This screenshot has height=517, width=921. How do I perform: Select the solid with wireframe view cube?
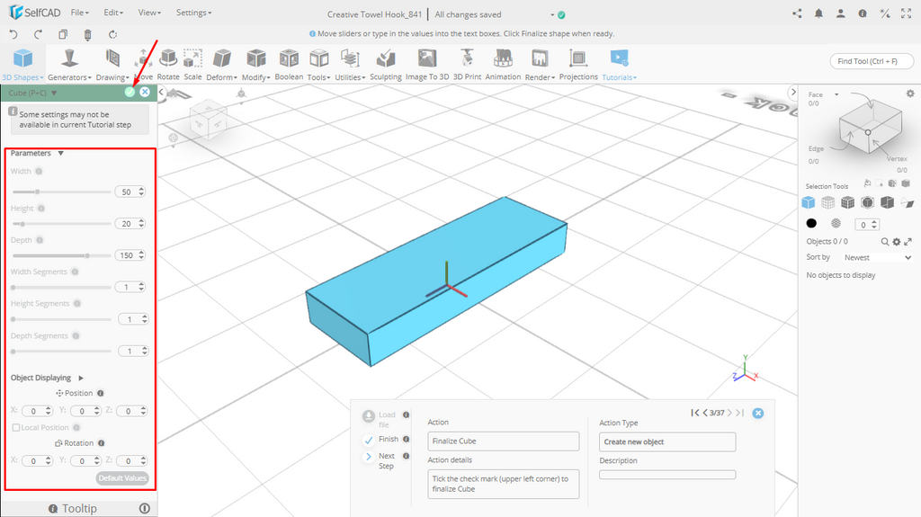(847, 202)
